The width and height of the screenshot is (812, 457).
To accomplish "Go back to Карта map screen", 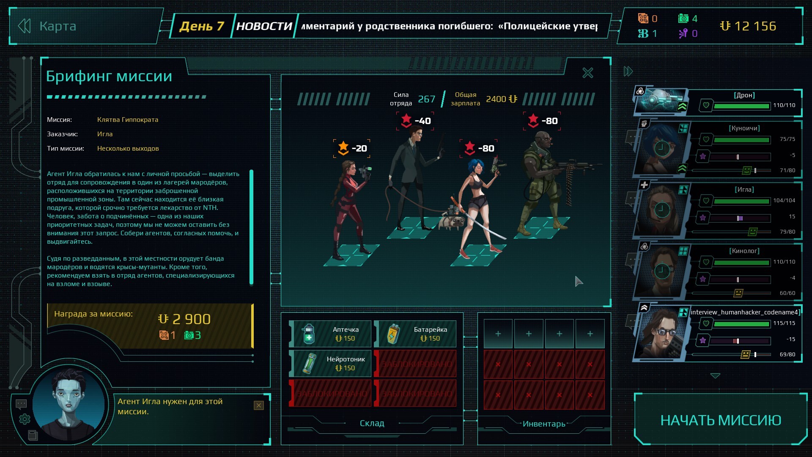I will click(x=49, y=26).
